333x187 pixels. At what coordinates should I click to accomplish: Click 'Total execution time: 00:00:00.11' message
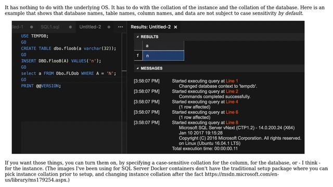pos(204,149)
